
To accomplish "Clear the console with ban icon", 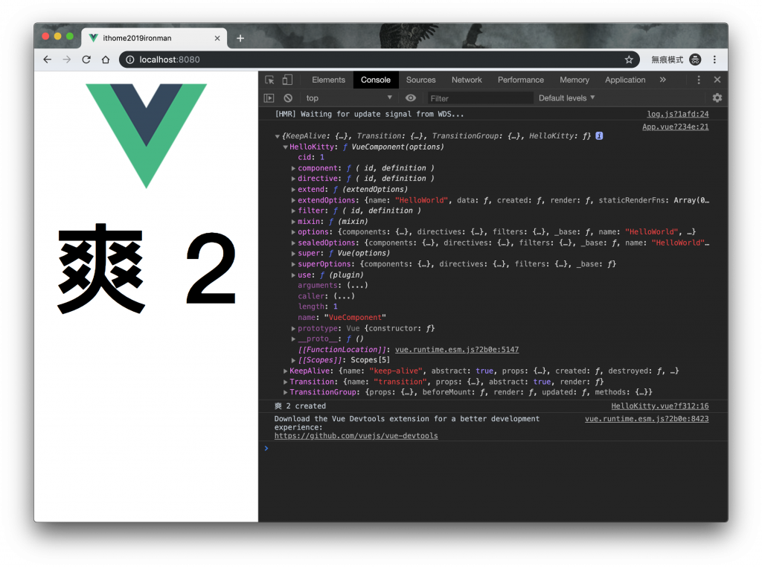I will (x=288, y=98).
